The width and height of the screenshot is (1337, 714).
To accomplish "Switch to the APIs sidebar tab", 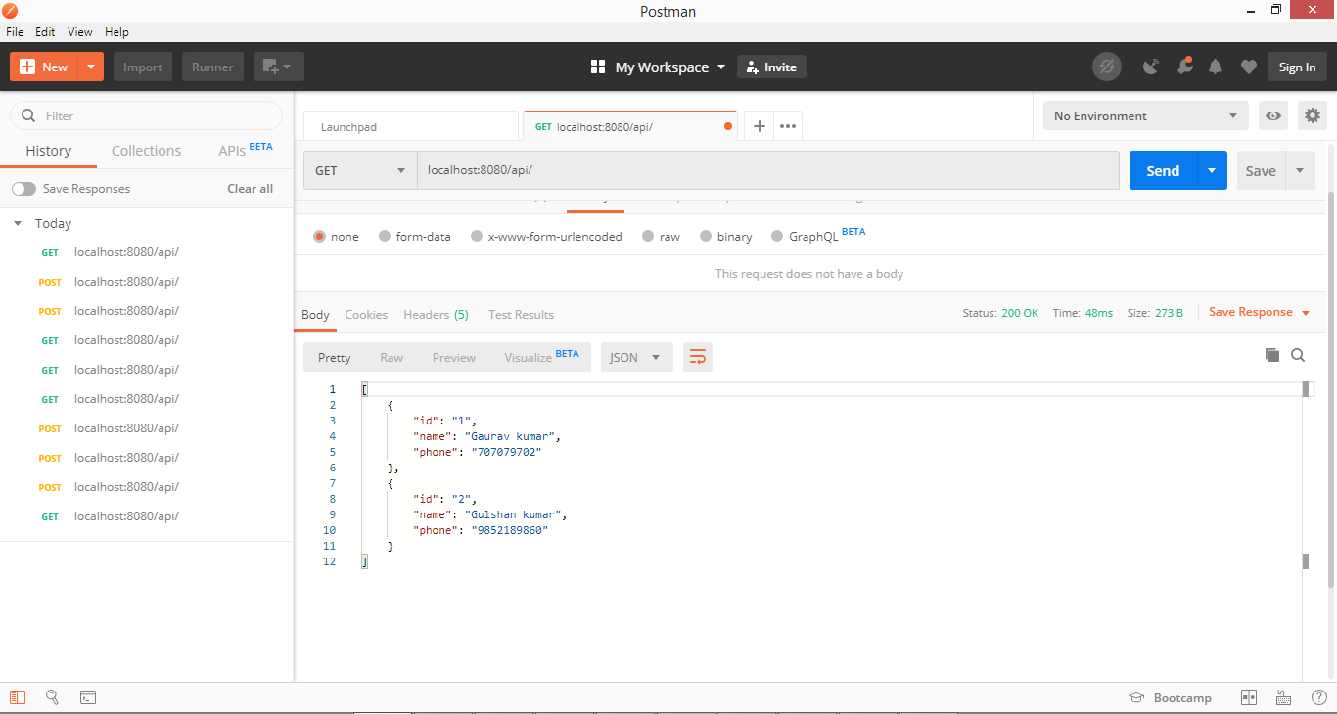I will tap(245, 150).
